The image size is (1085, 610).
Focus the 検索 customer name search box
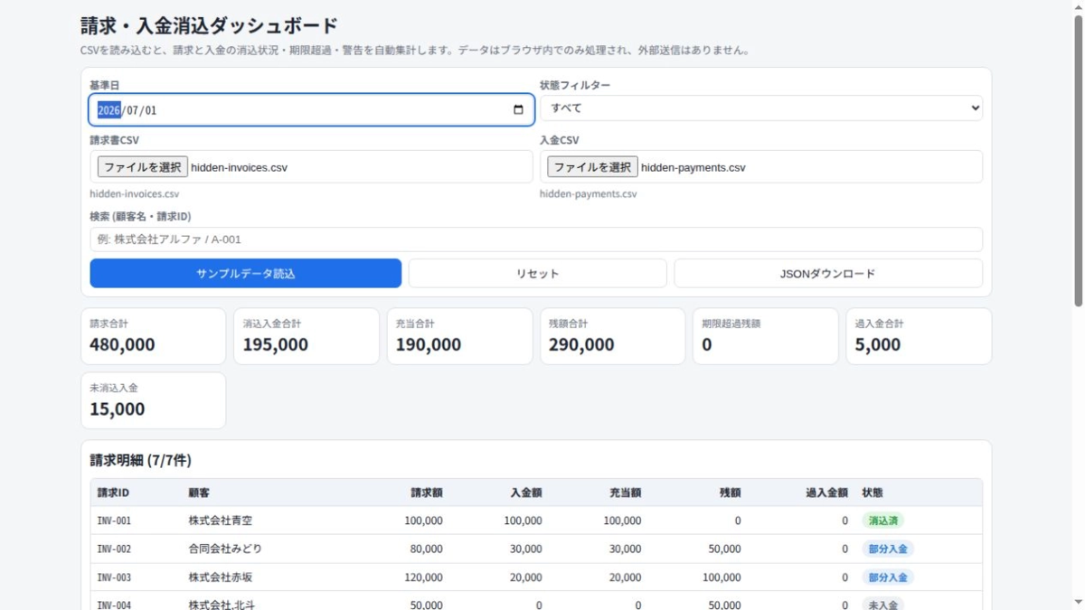tap(536, 239)
